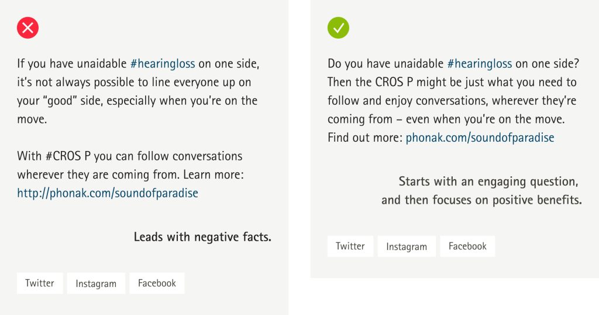Follow the http://phonak.com/soundofparadise link
The height and width of the screenshot is (315, 599).
(x=108, y=193)
